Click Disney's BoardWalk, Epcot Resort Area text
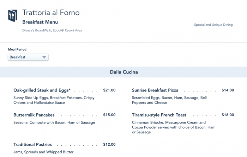 [52, 31]
